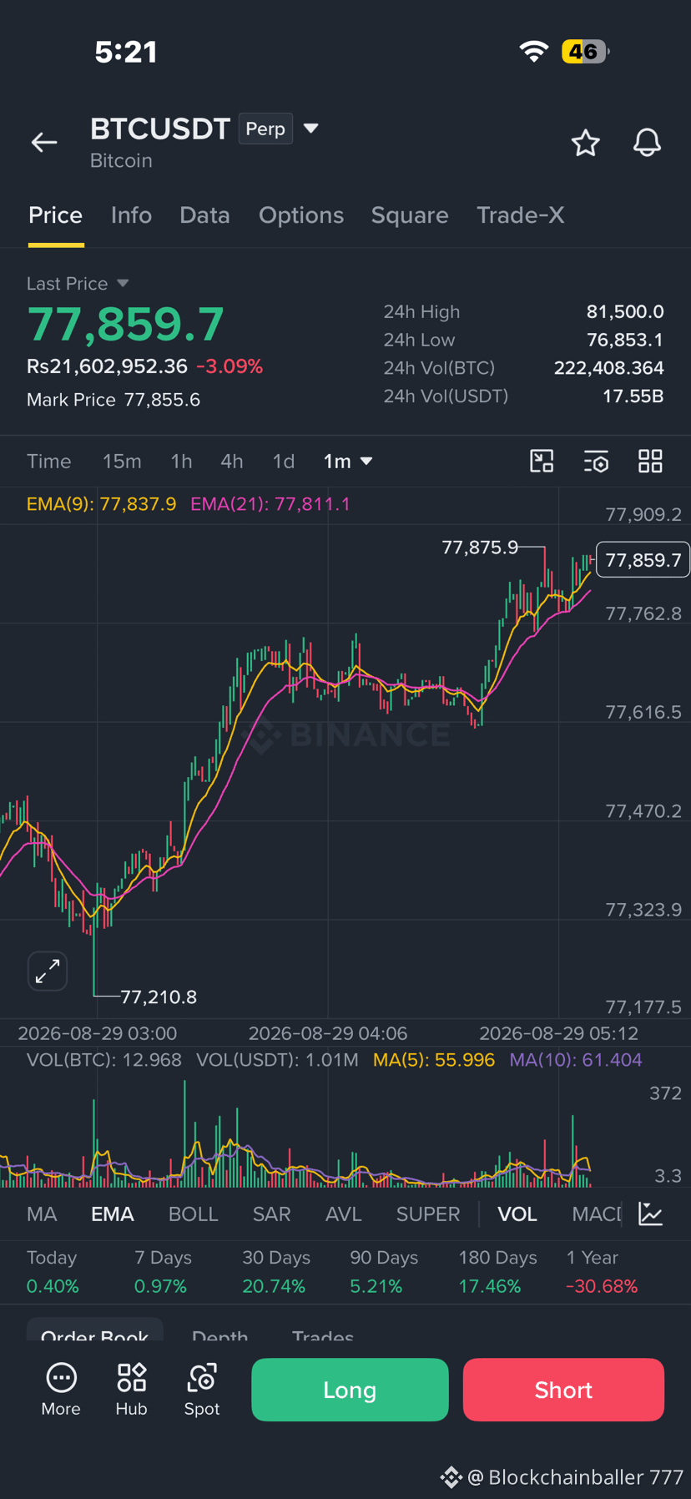
Task: Expand chart to fullscreen
Action: [48, 971]
